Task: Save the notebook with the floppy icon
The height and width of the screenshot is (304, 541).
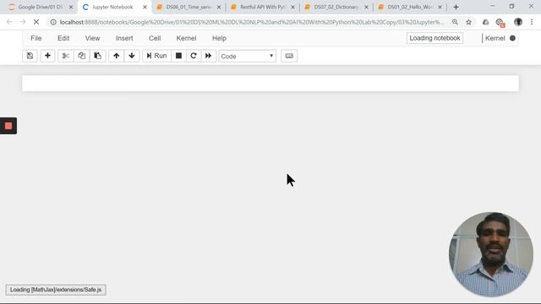Action: [x=30, y=56]
